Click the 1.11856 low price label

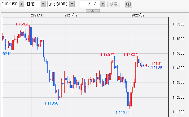51,103
